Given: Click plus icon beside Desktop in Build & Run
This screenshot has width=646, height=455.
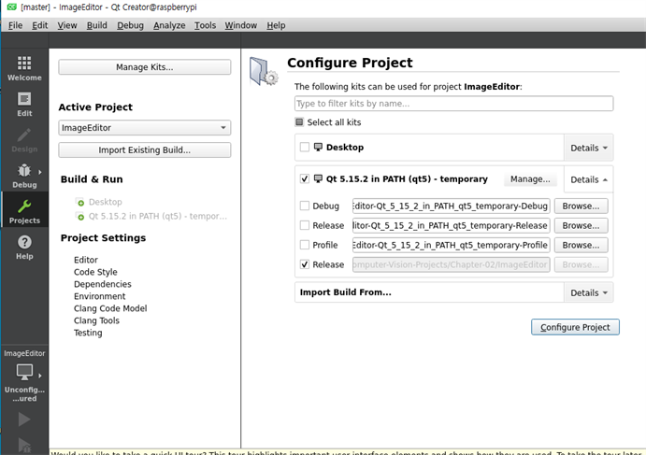Looking at the screenshot, I should tap(80, 202).
